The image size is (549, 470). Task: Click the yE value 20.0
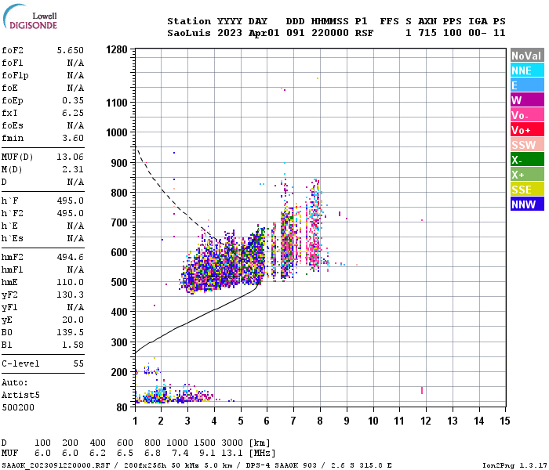click(73, 320)
